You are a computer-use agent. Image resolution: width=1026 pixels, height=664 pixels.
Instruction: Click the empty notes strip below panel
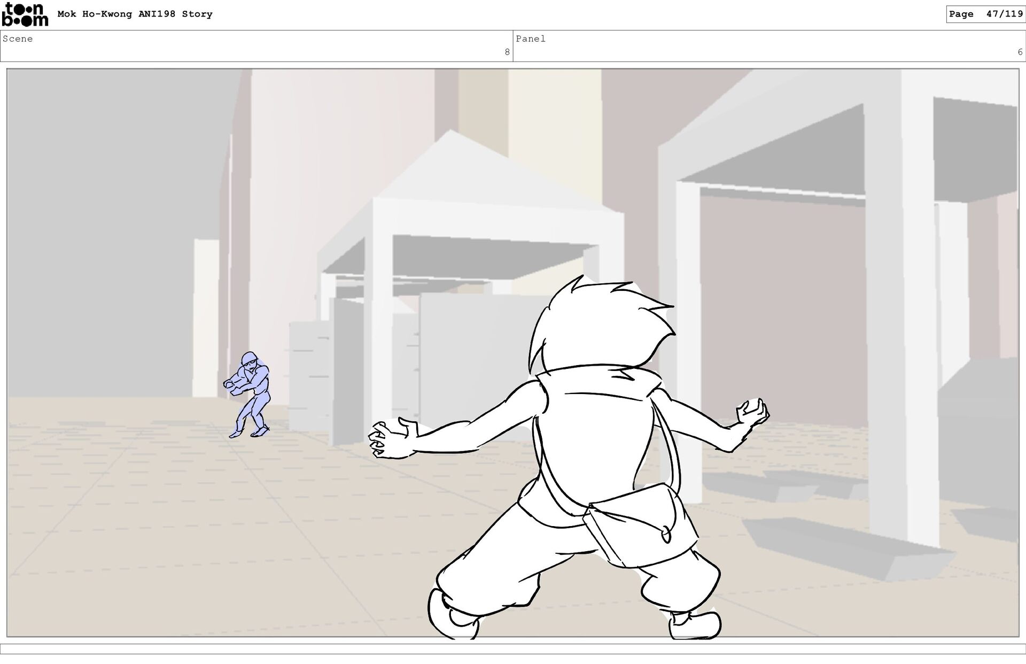[x=513, y=648]
